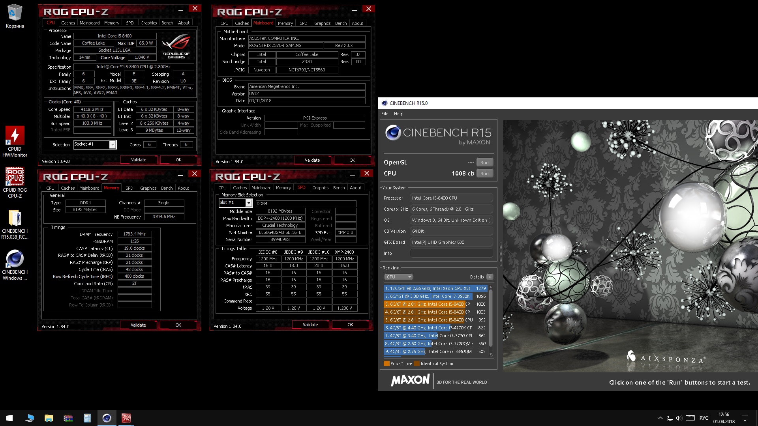Click the XMP-2400 timings column header
Screen dimensions: 758x426
point(344,252)
